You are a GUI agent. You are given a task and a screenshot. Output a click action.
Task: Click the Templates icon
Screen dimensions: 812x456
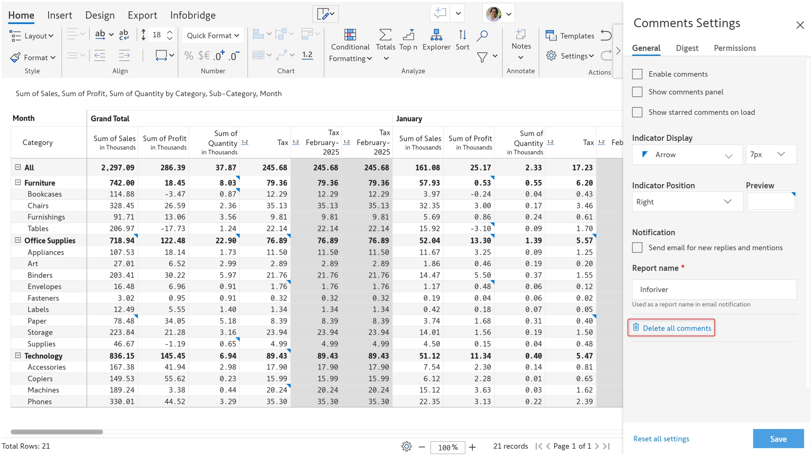[x=550, y=36]
